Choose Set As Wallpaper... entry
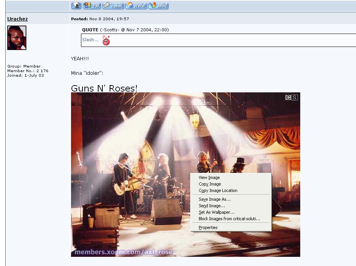 (216, 212)
